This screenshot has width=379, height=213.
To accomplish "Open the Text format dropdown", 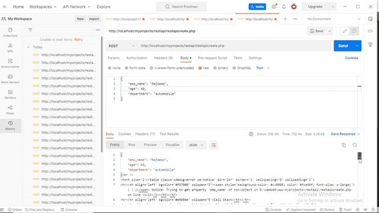I will coord(263,68).
